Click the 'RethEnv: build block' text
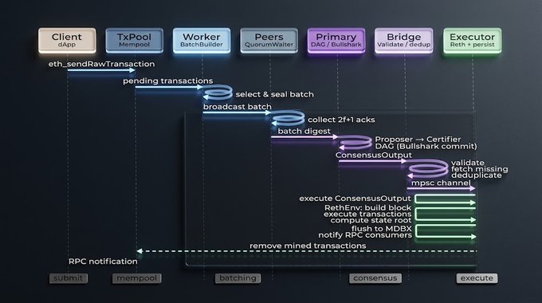542x303 pixels. tap(367, 208)
